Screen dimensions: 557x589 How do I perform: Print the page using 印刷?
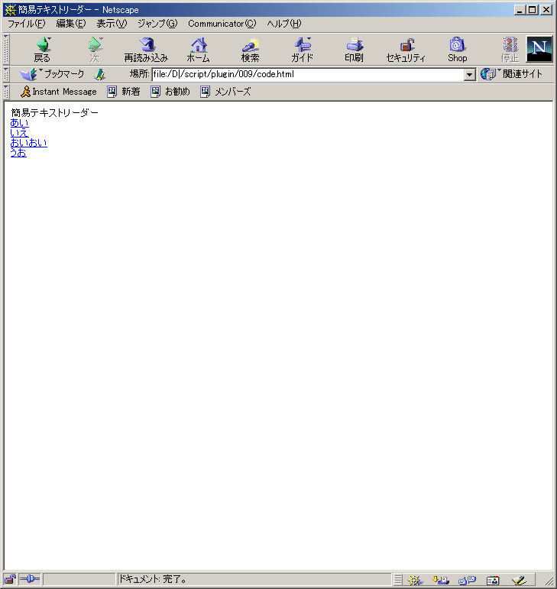pos(354,50)
